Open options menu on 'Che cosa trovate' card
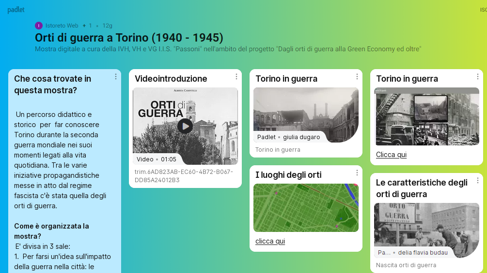 [116, 76]
